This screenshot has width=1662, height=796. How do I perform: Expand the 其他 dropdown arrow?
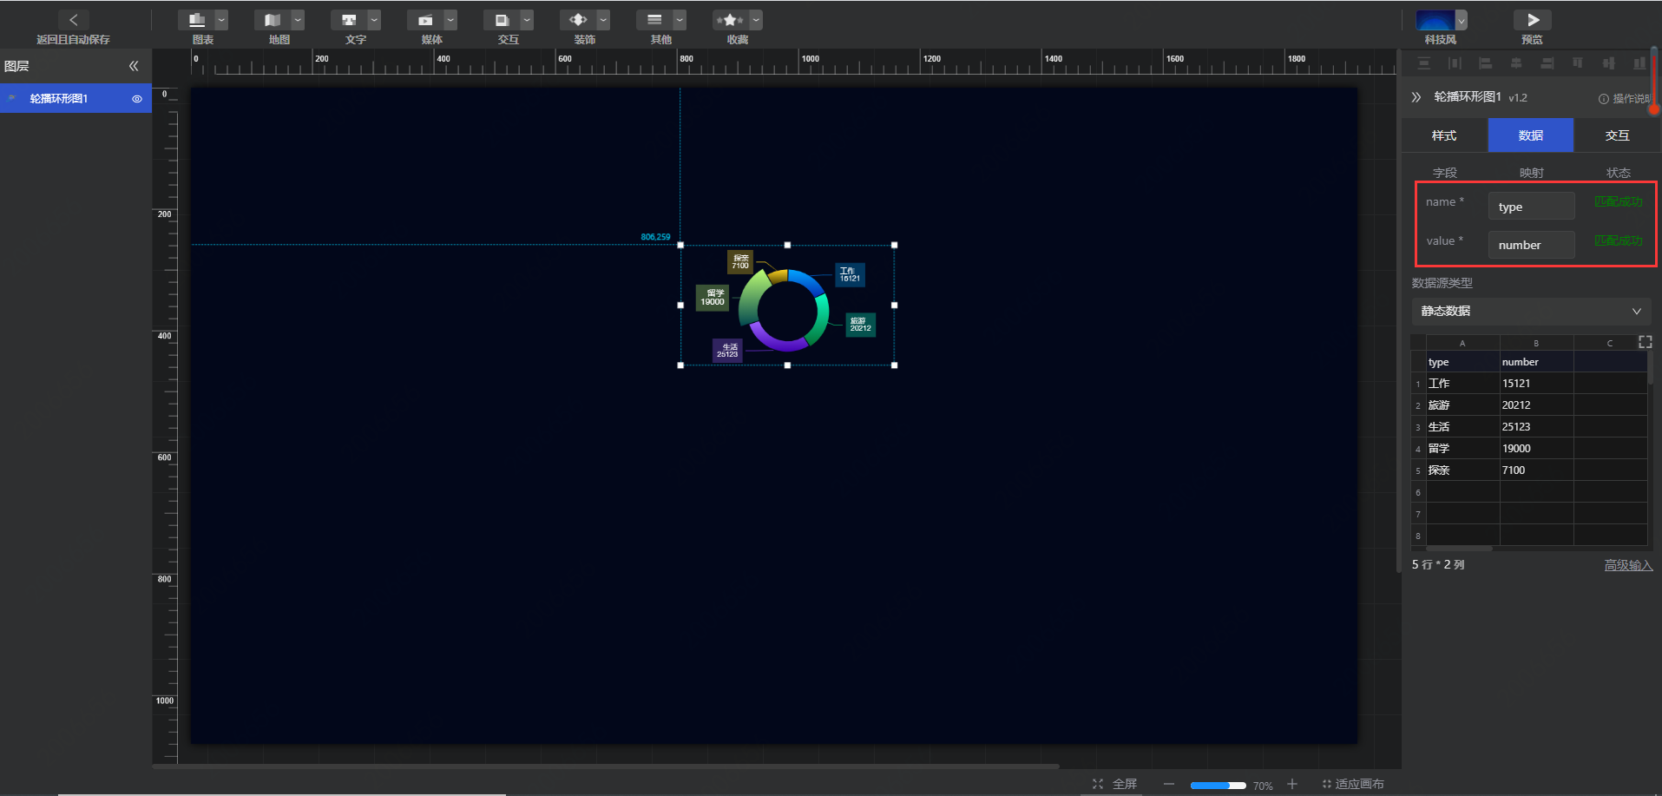[680, 19]
